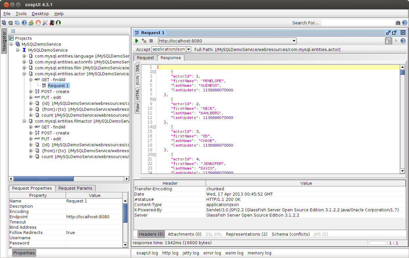Screen dimensions: 409x258
Task: Open forum via people icon in toolbar
Action: (x=31, y=23)
